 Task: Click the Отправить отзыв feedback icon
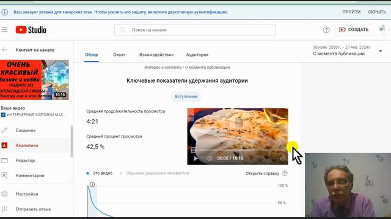4,209
